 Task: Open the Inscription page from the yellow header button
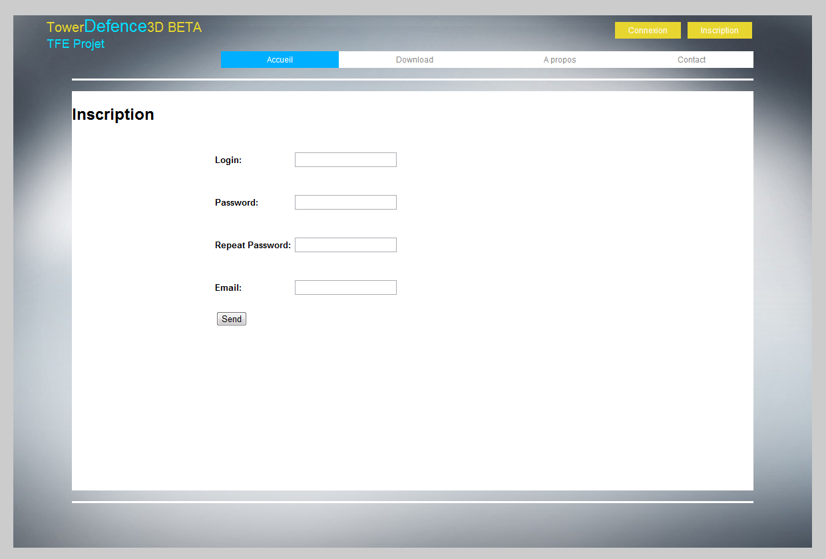719,31
